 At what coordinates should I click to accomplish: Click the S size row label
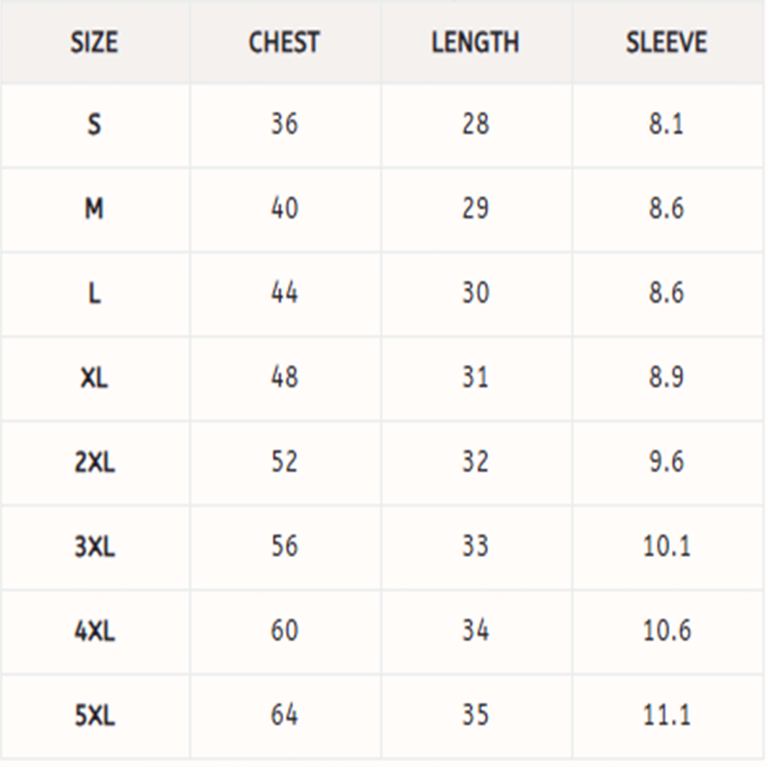[94, 125]
